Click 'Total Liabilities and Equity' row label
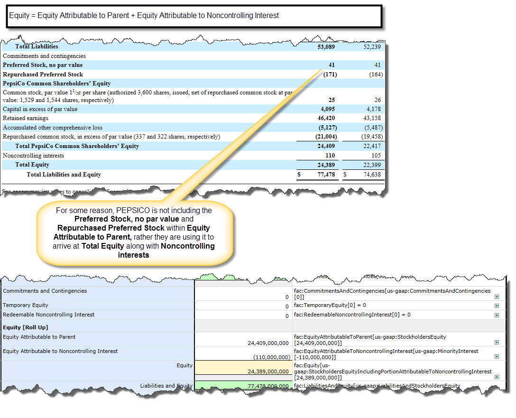 64,175
